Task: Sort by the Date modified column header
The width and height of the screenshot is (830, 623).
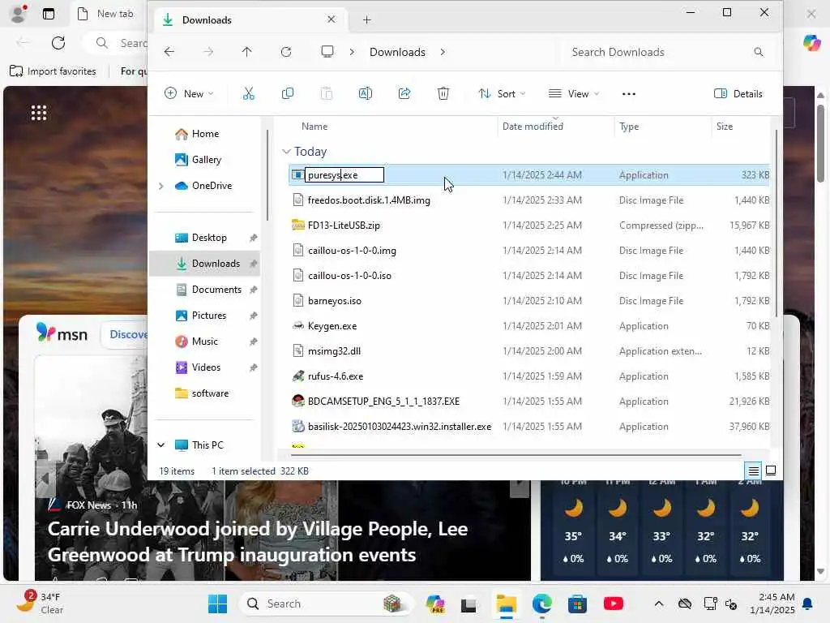Action: [533, 127]
